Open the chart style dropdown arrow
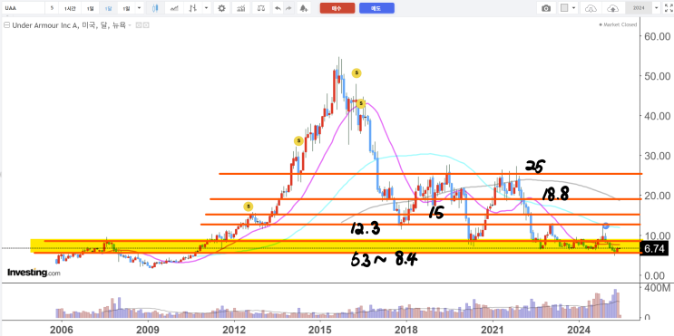The width and height of the screenshot is (674, 336). (207, 8)
